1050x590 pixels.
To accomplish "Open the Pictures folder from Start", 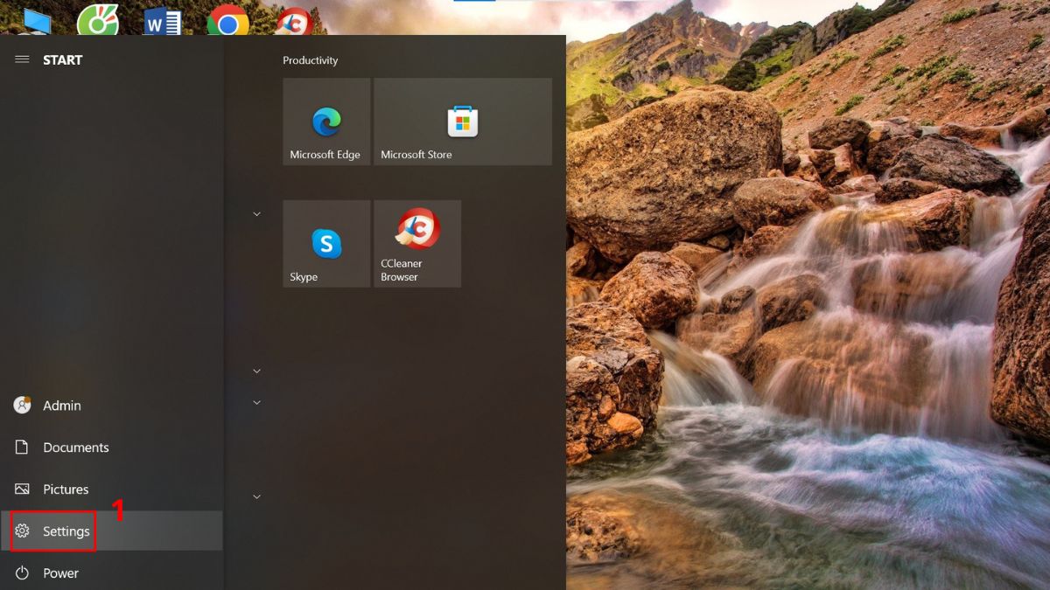I will [111, 489].
